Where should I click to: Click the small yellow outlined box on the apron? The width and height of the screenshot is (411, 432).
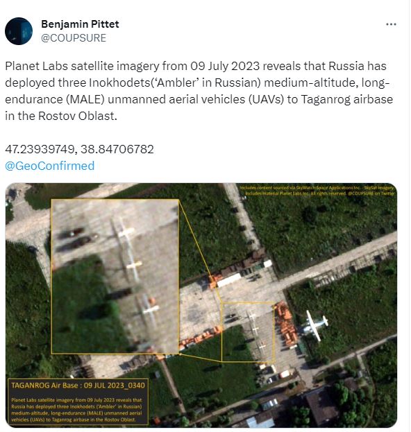pos(248,331)
